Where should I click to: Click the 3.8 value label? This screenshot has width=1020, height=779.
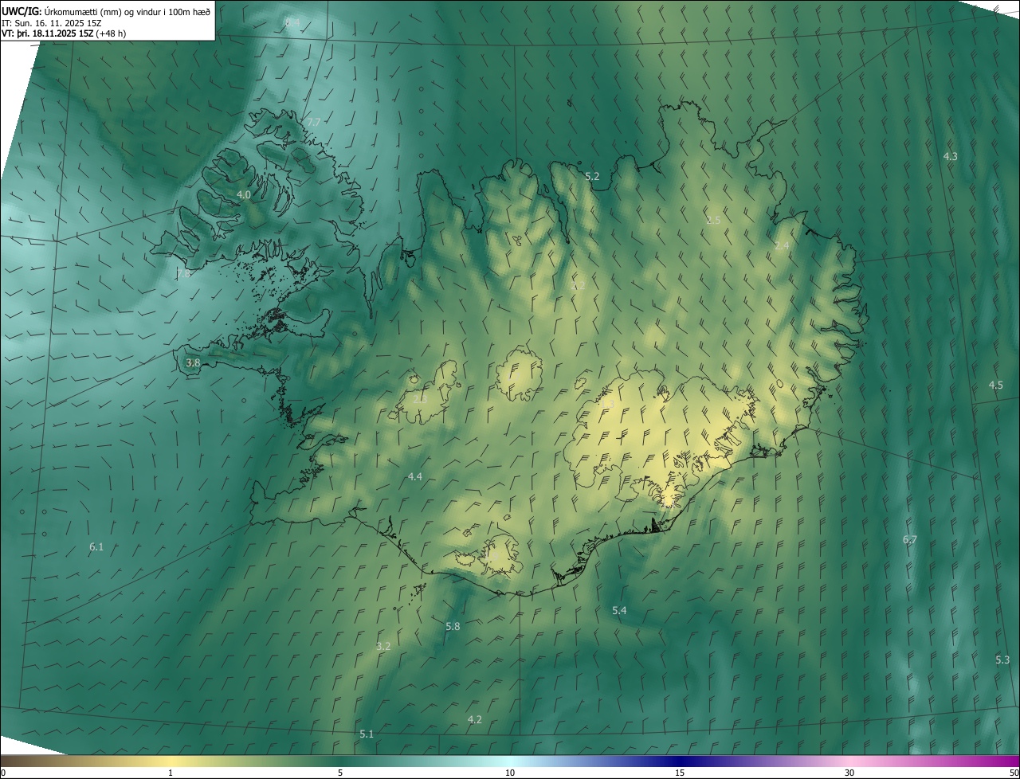pos(193,362)
